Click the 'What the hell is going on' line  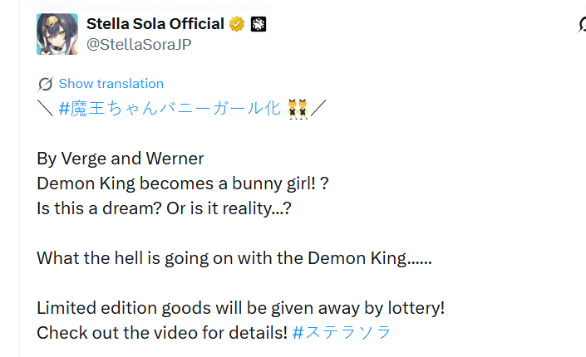(234, 258)
